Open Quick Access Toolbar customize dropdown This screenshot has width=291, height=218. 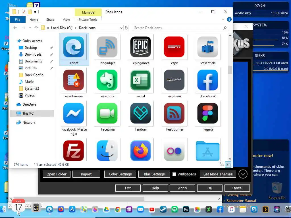tap(35, 12)
